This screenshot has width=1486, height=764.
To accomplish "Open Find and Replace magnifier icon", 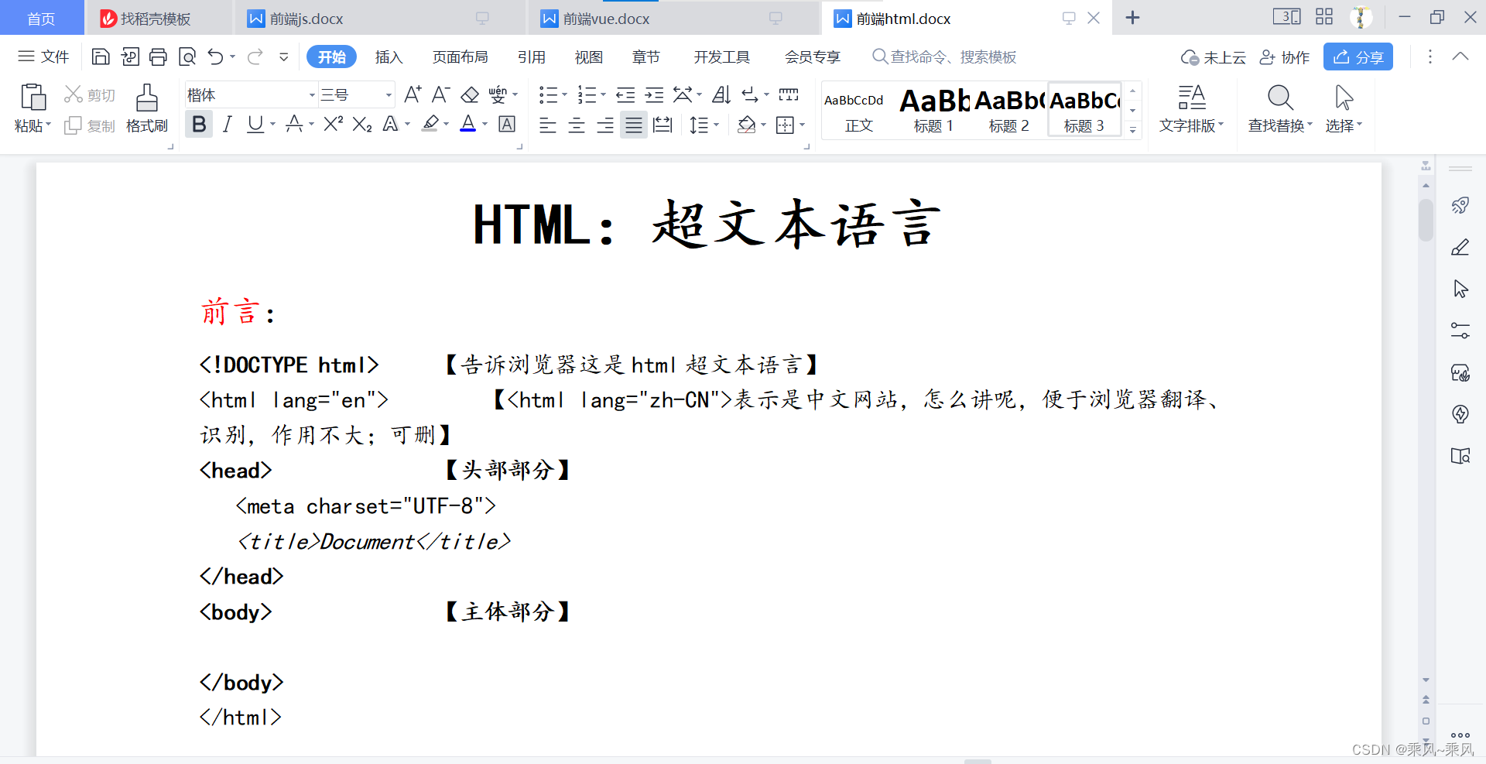I will click(x=1280, y=98).
